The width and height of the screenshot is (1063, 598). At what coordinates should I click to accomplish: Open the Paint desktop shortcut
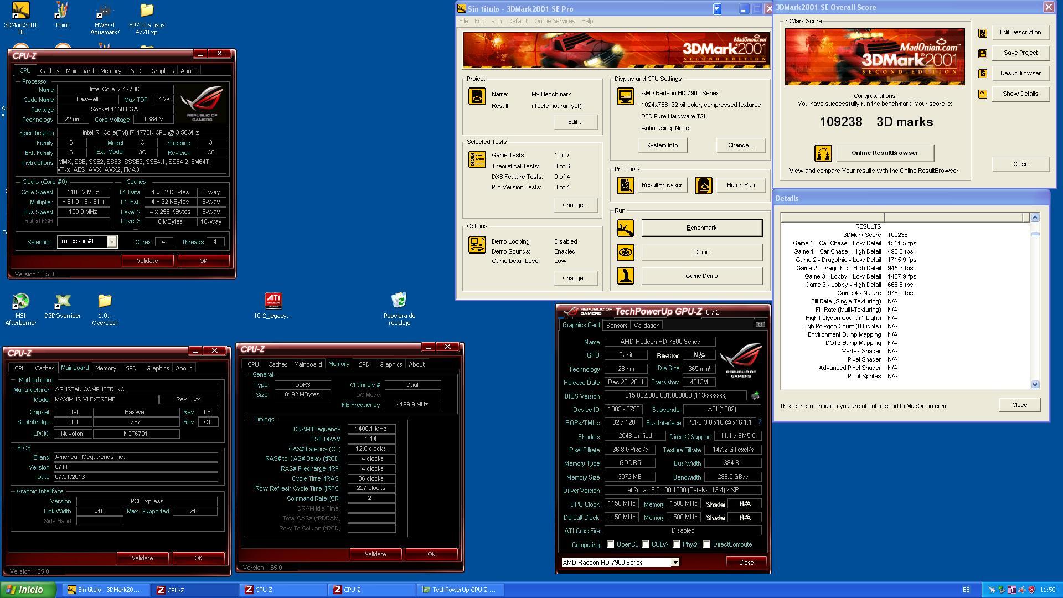coord(63,15)
